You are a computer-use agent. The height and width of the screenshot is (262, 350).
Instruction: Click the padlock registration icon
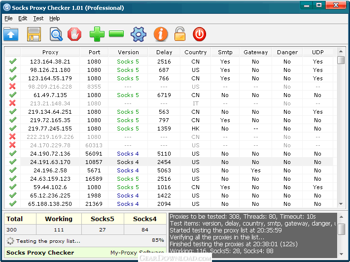(180, 34)
